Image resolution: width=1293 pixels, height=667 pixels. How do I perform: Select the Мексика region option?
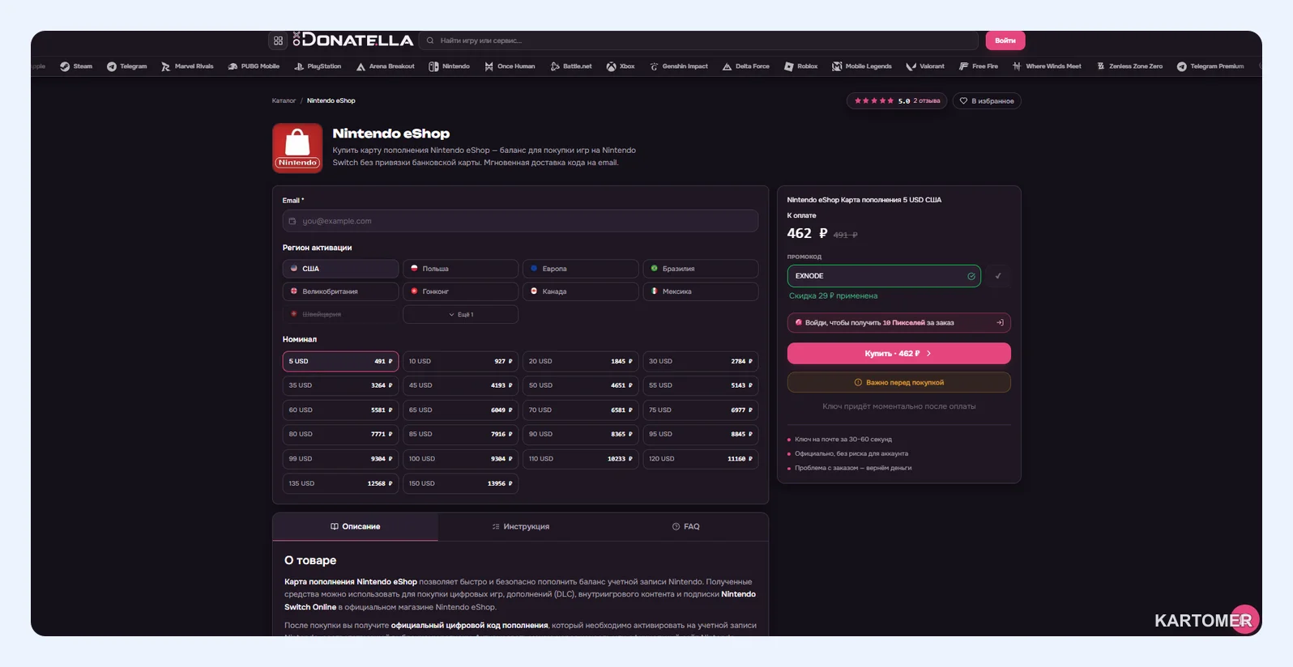pyautogui.click(x=700, y=291)
